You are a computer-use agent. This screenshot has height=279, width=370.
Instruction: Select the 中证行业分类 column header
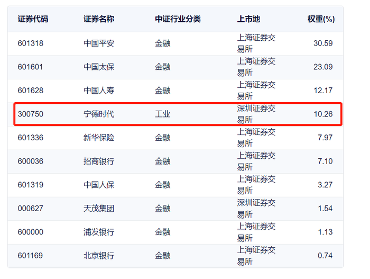click(178, 19)
